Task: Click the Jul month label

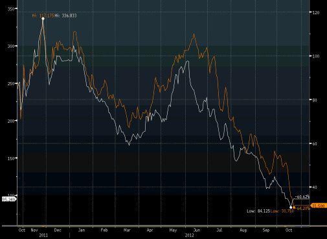Action: click(220, 230)
